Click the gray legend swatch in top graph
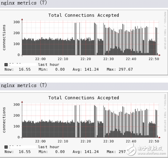Image resolution: width=168 pixels, height=158 pixels. [6, 65]
